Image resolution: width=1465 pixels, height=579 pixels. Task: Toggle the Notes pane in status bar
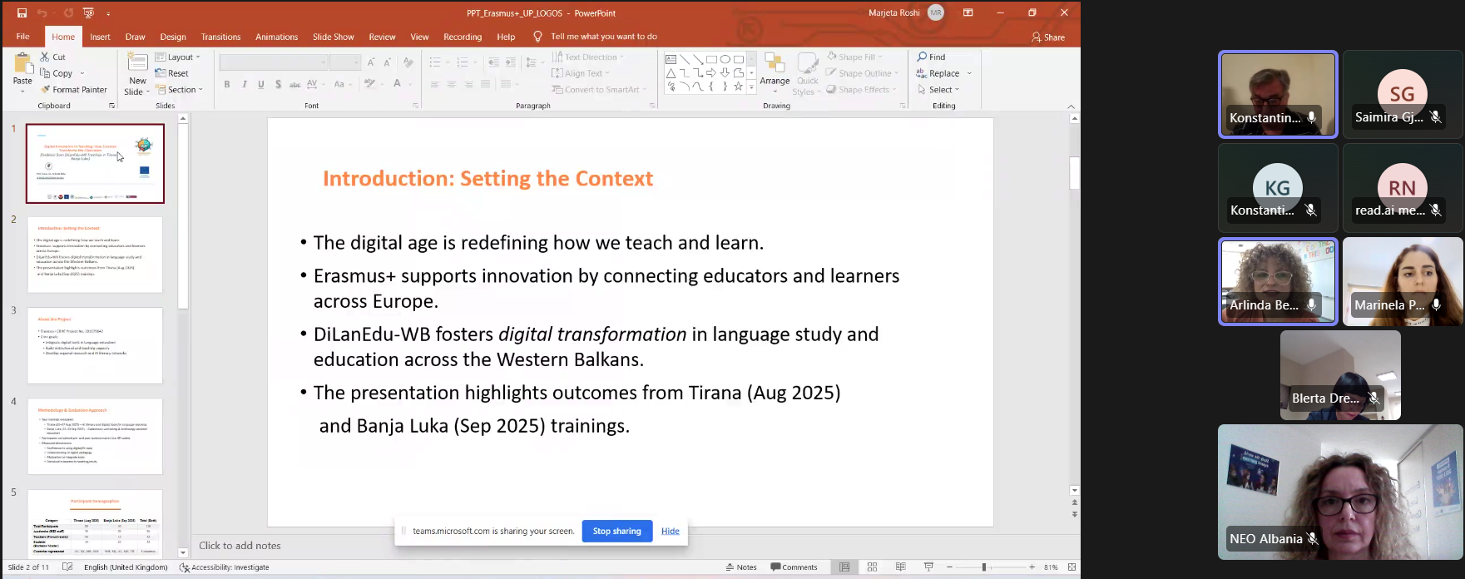click(741, 567)
